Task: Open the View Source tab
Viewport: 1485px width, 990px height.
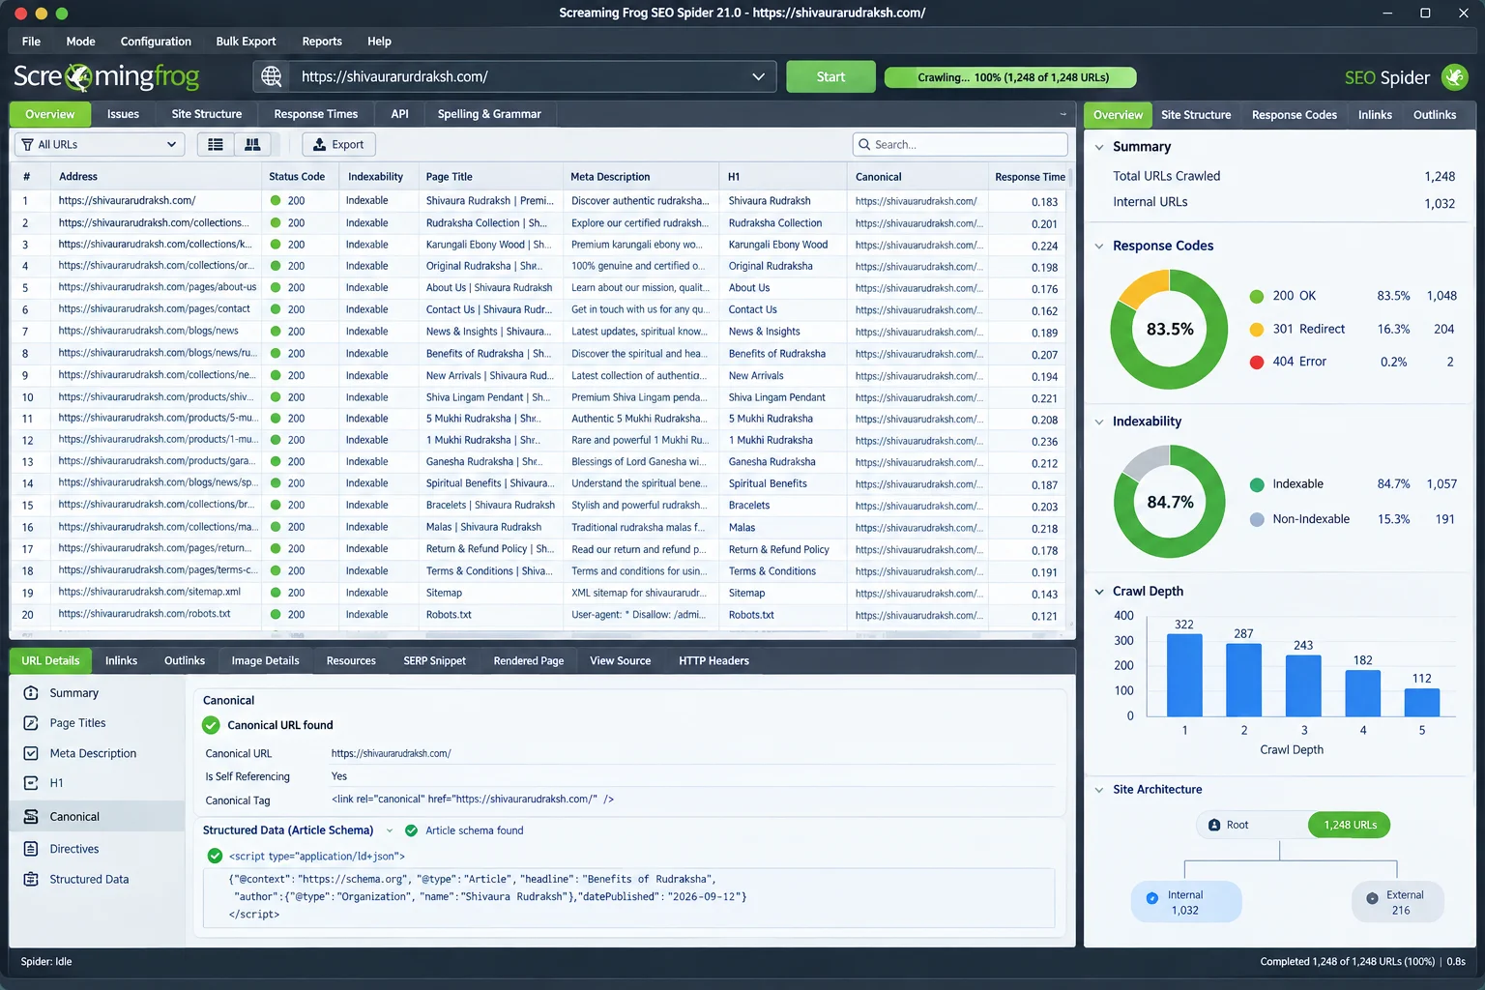Action: point(620,661)
